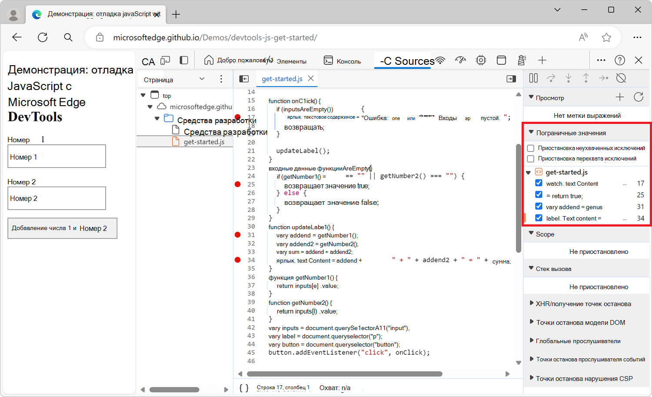652x397 pixels.
Task: Hide the navigator pane toggle
Action: 244,79
